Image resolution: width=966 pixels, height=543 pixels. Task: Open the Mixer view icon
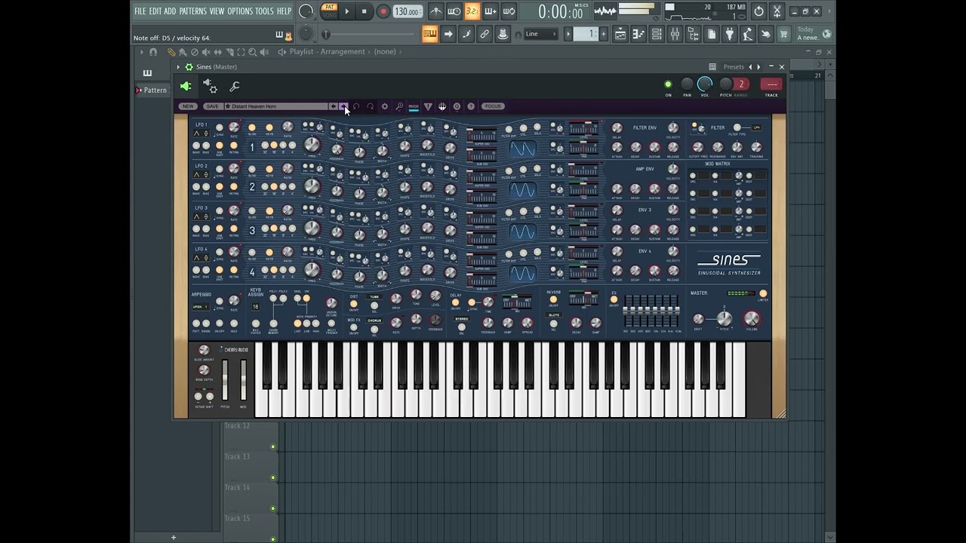click(675, 34)
